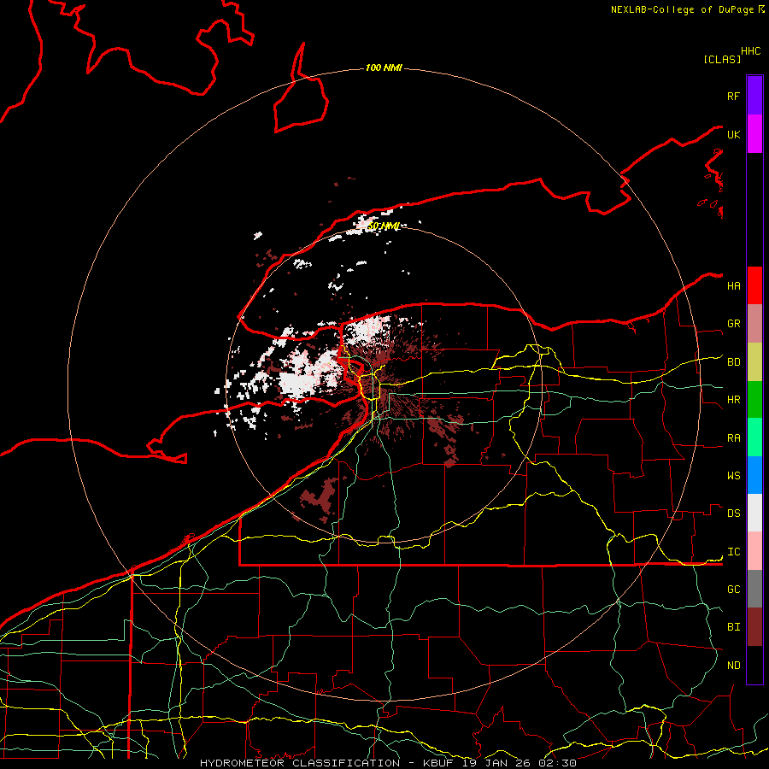
Task: Select the gray GC legend swatch
Action: (754, 589)
